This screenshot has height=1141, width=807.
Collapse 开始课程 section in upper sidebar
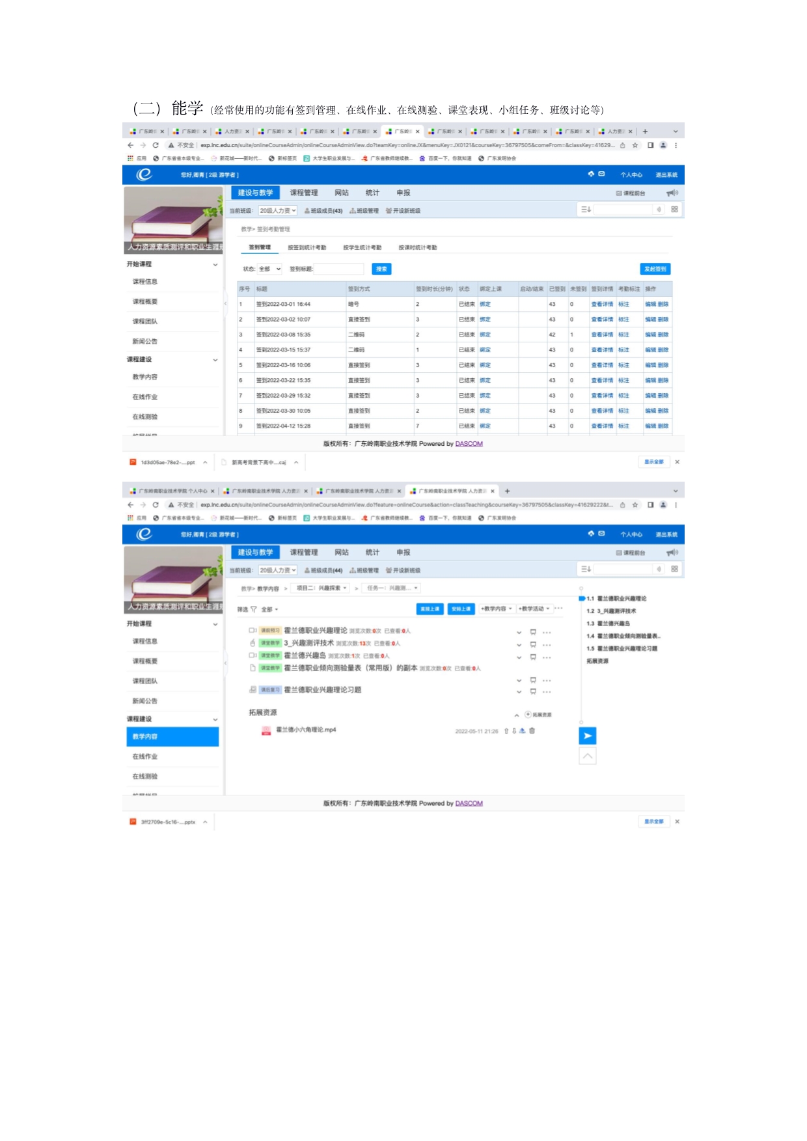tap(215, 264)
